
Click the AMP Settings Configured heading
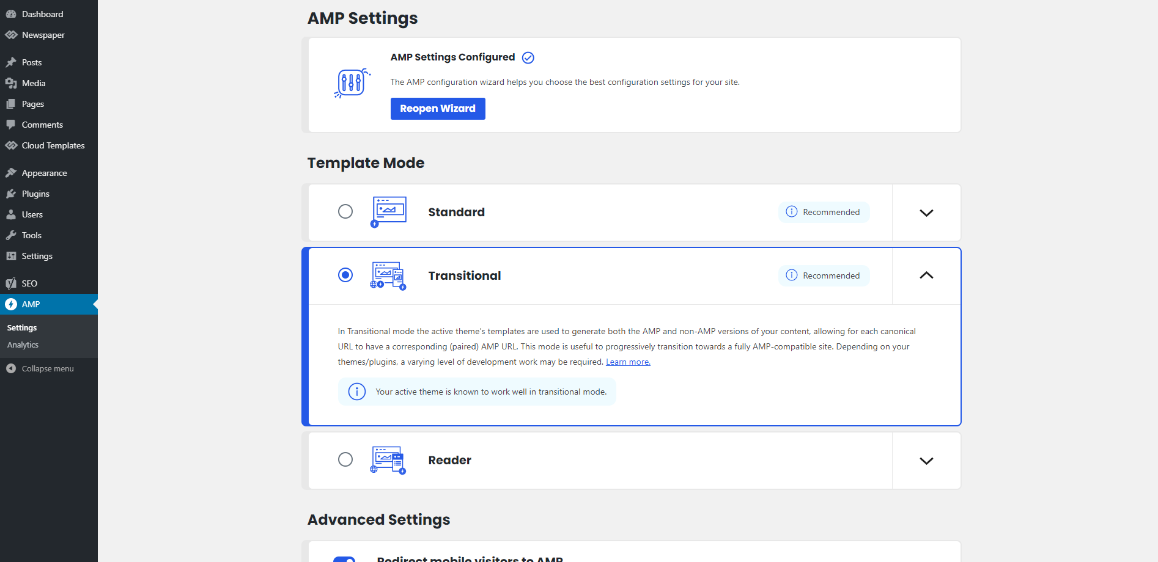point(452,57)
